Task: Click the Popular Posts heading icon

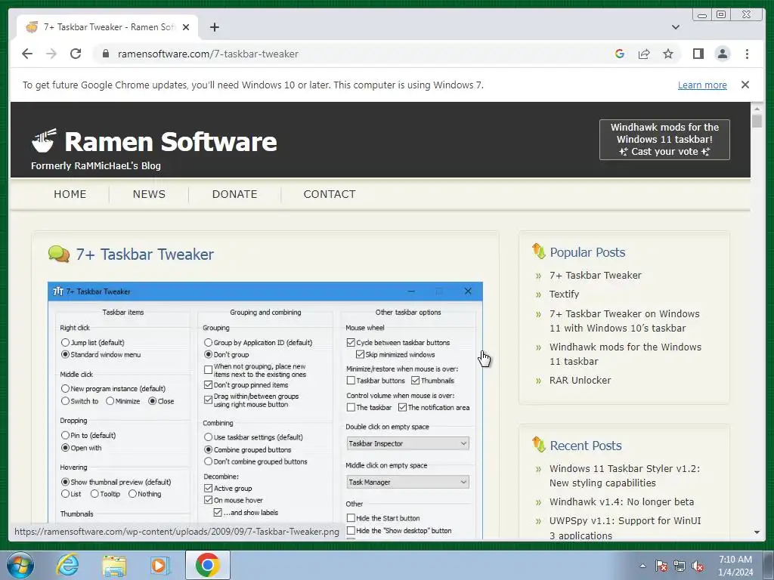Action: pos(538,251)
